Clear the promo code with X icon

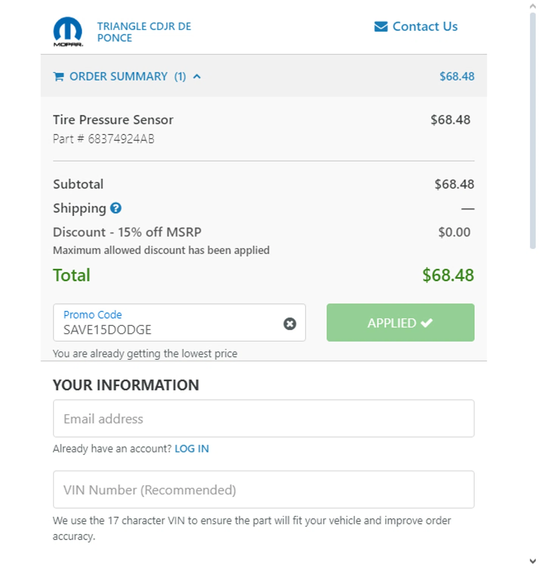click(x=290, y=324)
